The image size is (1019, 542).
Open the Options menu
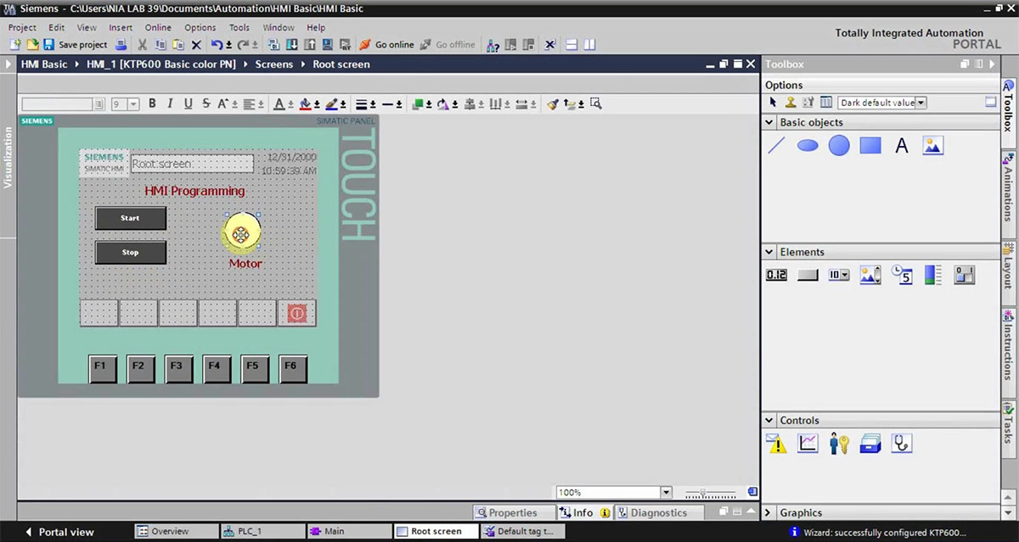tap(200, 27)
